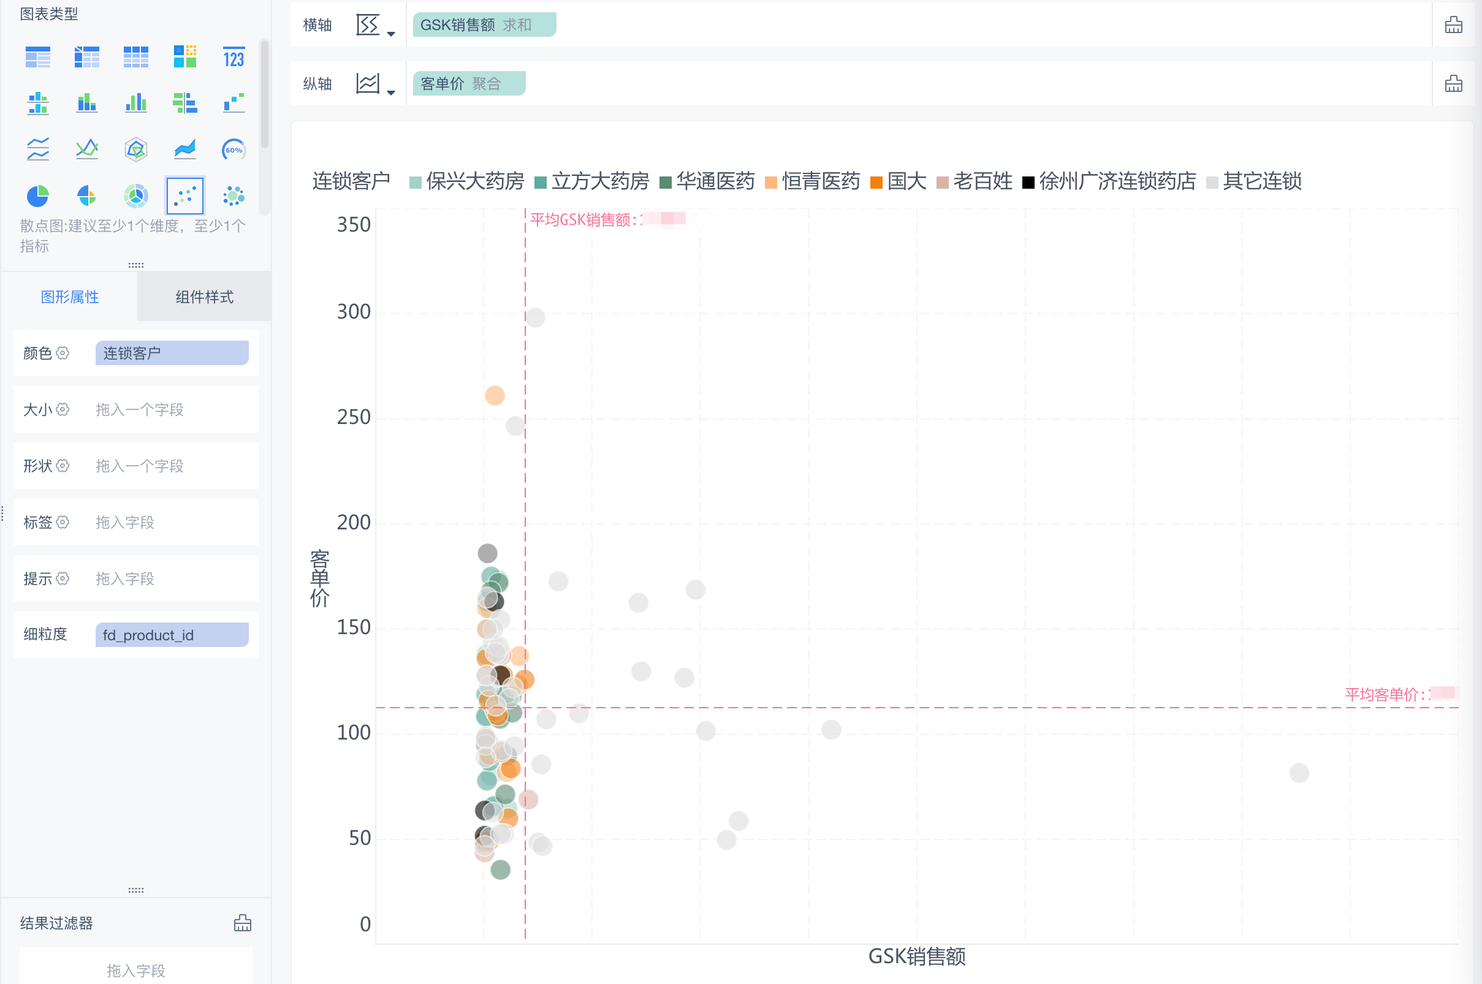This screenshot has width=1482, height=984.
Task: Select the color-block treemap chart type
Action: [x=184, y=57]
